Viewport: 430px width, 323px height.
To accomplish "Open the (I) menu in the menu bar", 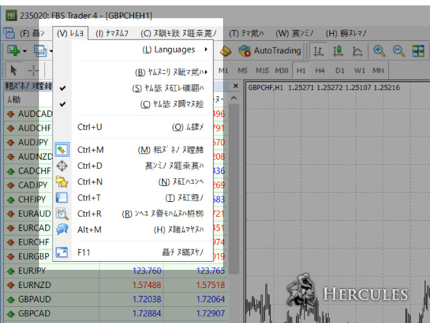I will pyautogui.click(x=112, y=34).
